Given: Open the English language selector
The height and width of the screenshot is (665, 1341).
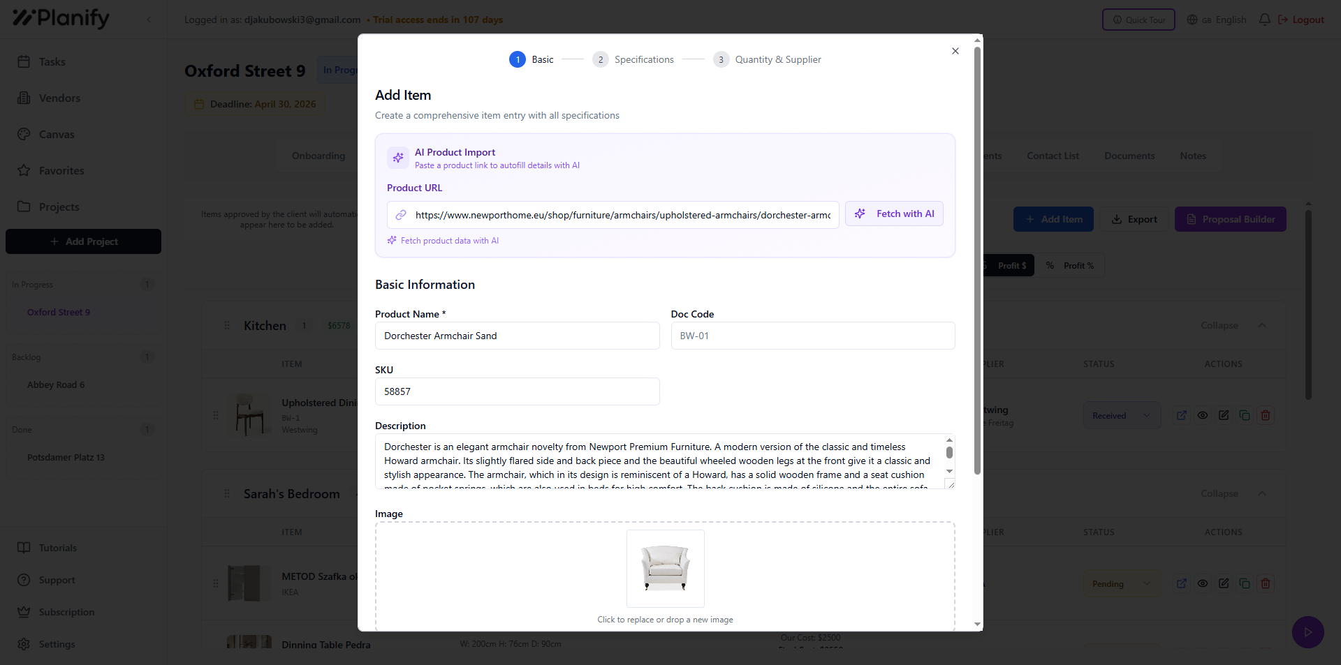Looking at the screenshot, I should pyautogui.click(x=1217, y=20).
